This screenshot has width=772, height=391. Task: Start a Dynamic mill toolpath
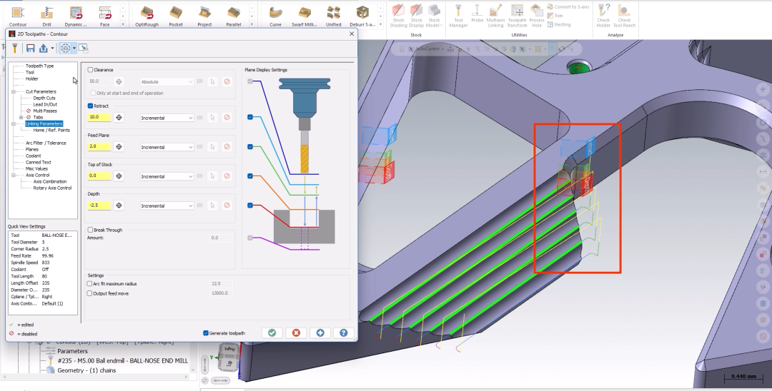point(76,15)
